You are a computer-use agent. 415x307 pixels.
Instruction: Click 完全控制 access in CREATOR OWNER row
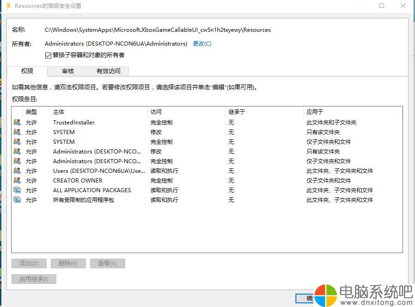click(162, 180)
